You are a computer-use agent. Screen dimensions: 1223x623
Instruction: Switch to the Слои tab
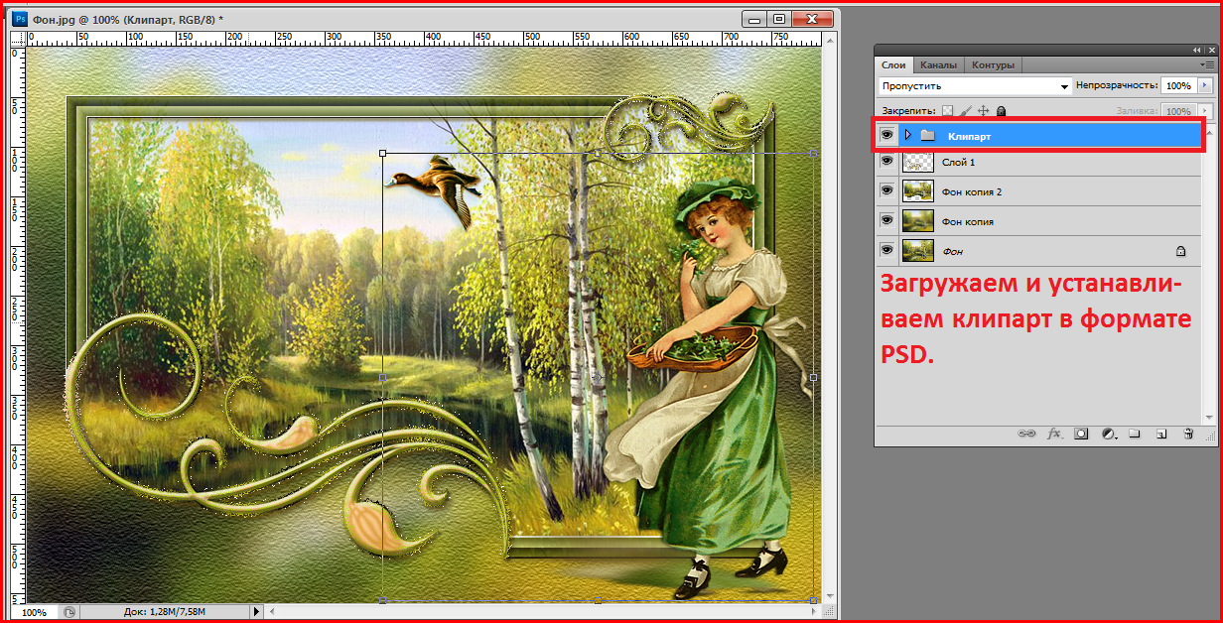pos(893,64)
